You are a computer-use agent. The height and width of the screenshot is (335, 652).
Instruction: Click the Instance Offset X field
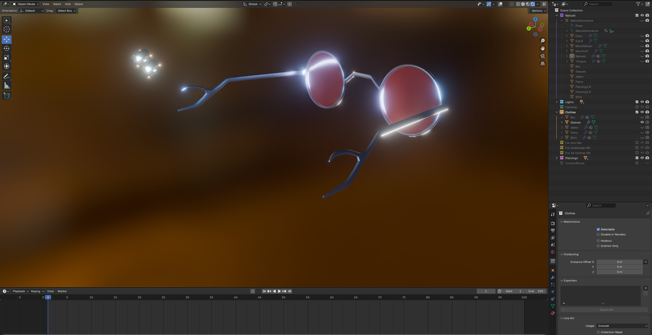tap(619, 262)
